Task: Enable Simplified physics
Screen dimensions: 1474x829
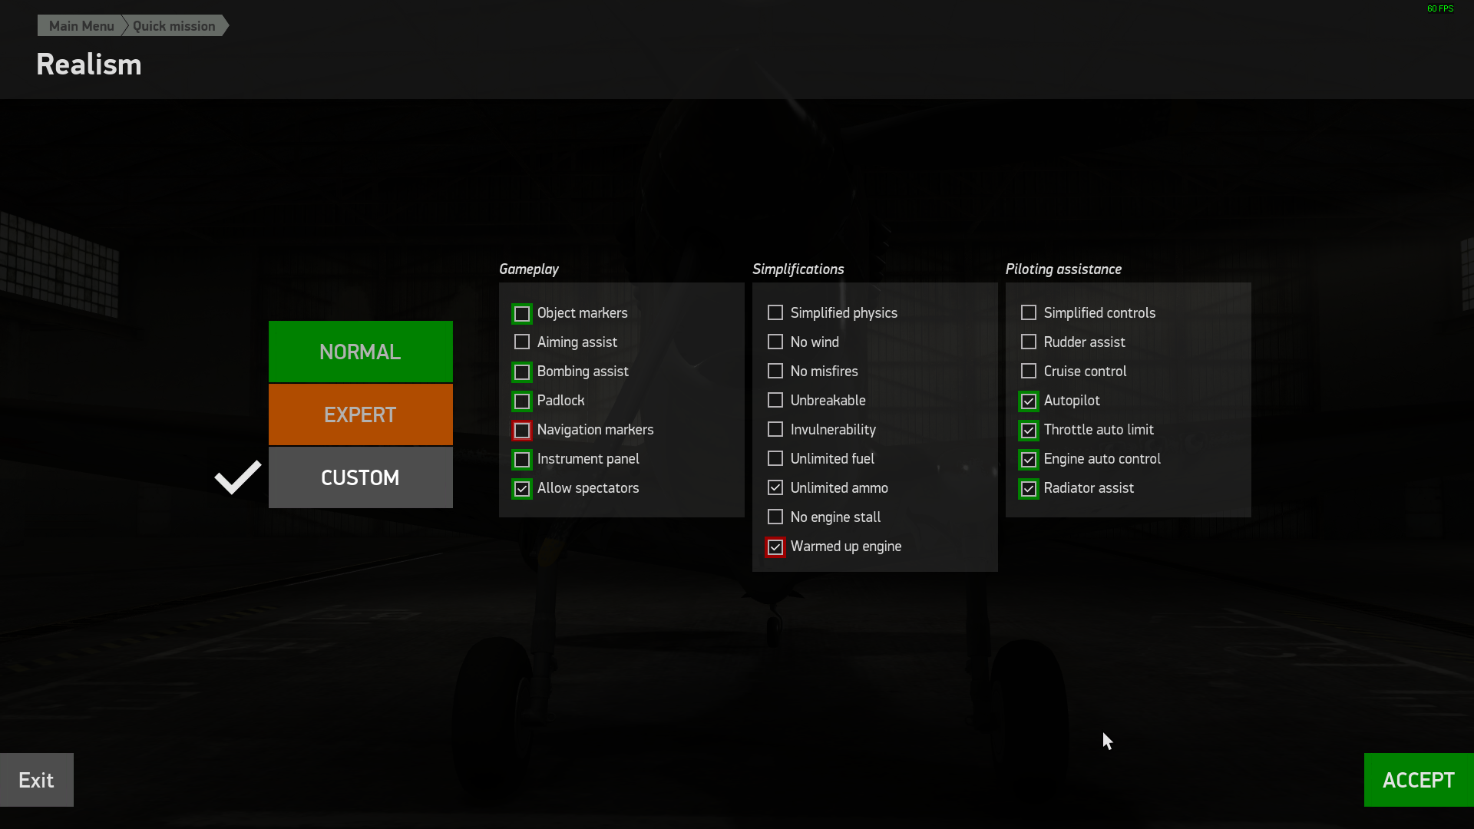Action: 775,313
